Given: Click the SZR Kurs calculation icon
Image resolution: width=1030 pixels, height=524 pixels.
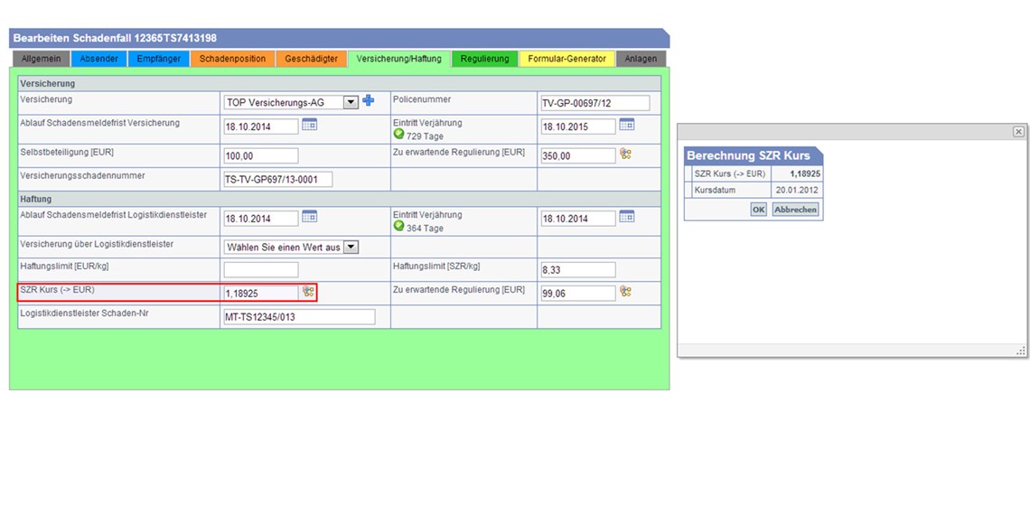Looking at the screenshot, I should point(308,292).
